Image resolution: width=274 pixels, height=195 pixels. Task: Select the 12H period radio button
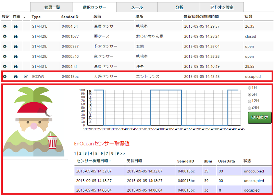point(249,101)
